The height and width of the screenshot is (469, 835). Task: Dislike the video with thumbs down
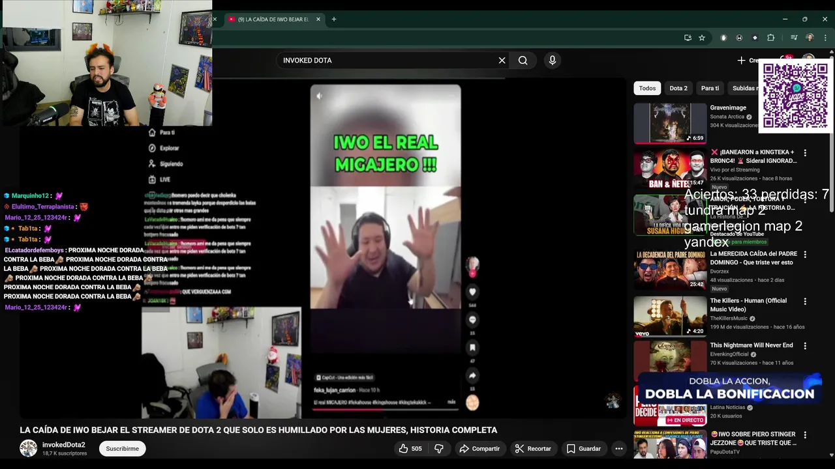click(x=439, y=448)
